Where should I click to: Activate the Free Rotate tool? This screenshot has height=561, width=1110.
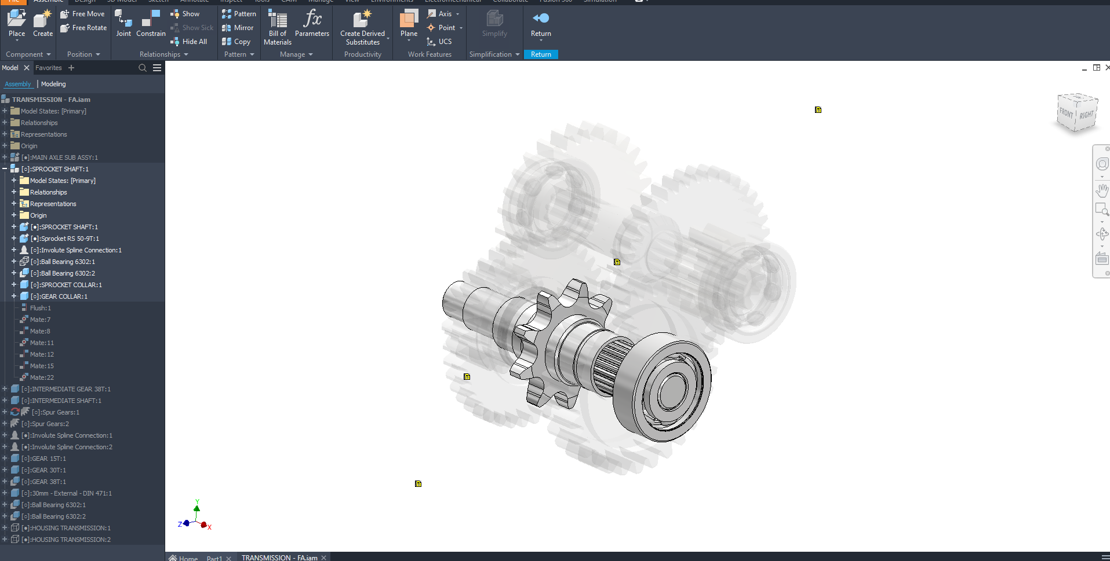click(x=83, y=28)
